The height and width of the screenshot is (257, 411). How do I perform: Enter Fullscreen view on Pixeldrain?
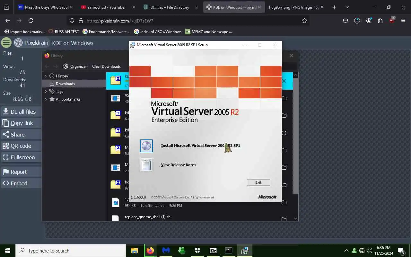point(21,157)
